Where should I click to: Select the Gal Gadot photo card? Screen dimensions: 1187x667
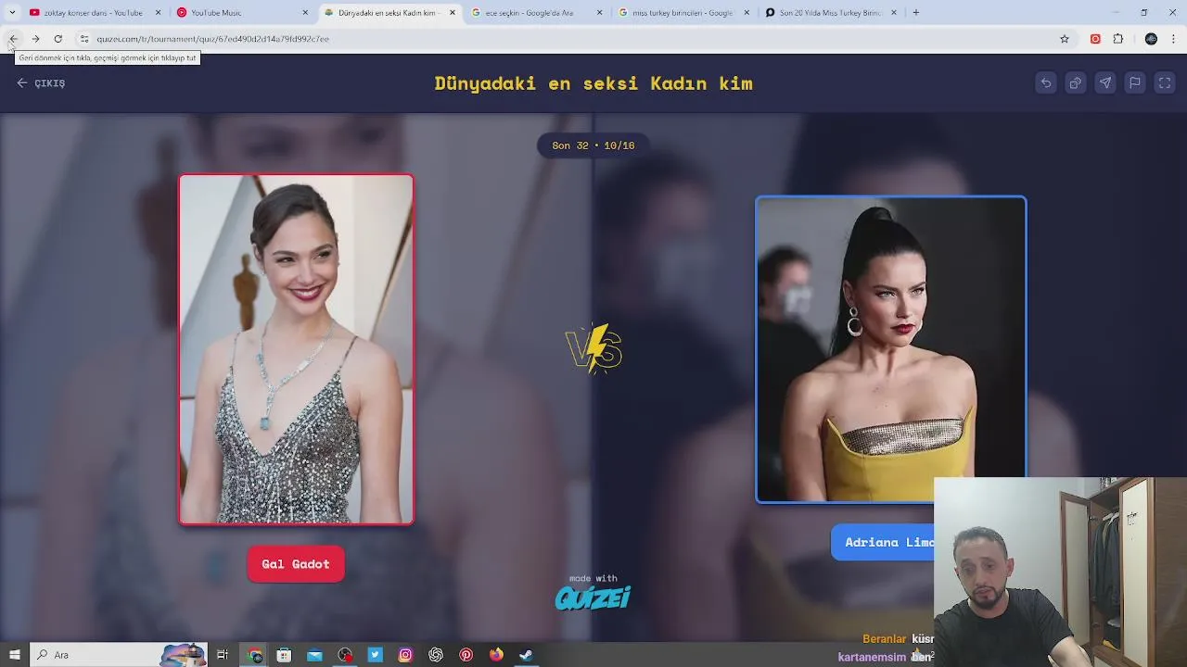tap(296, 349)
